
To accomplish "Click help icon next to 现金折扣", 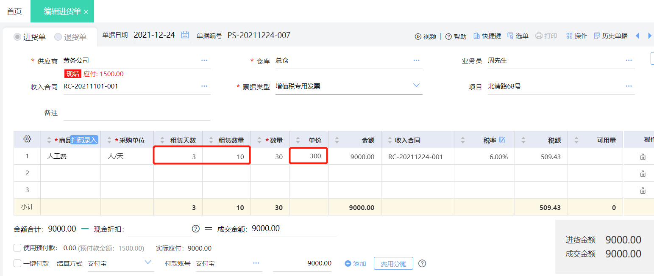I will click(195, 229).
